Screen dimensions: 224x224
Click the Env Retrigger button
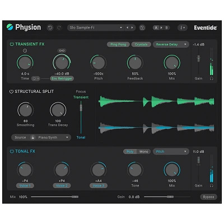coord(62,78)
